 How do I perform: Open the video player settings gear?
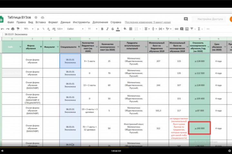229,150
